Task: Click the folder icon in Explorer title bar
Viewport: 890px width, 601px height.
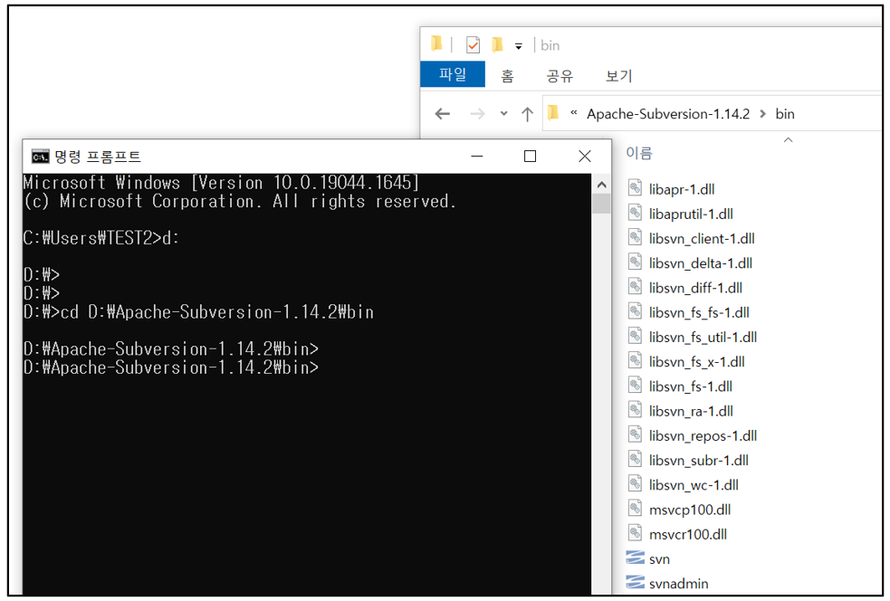Action: 436,43
